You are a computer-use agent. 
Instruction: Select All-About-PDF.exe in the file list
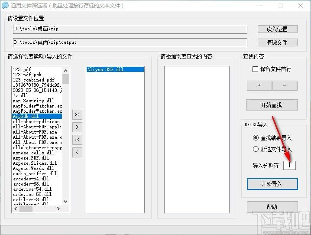[x=37, y=132]
